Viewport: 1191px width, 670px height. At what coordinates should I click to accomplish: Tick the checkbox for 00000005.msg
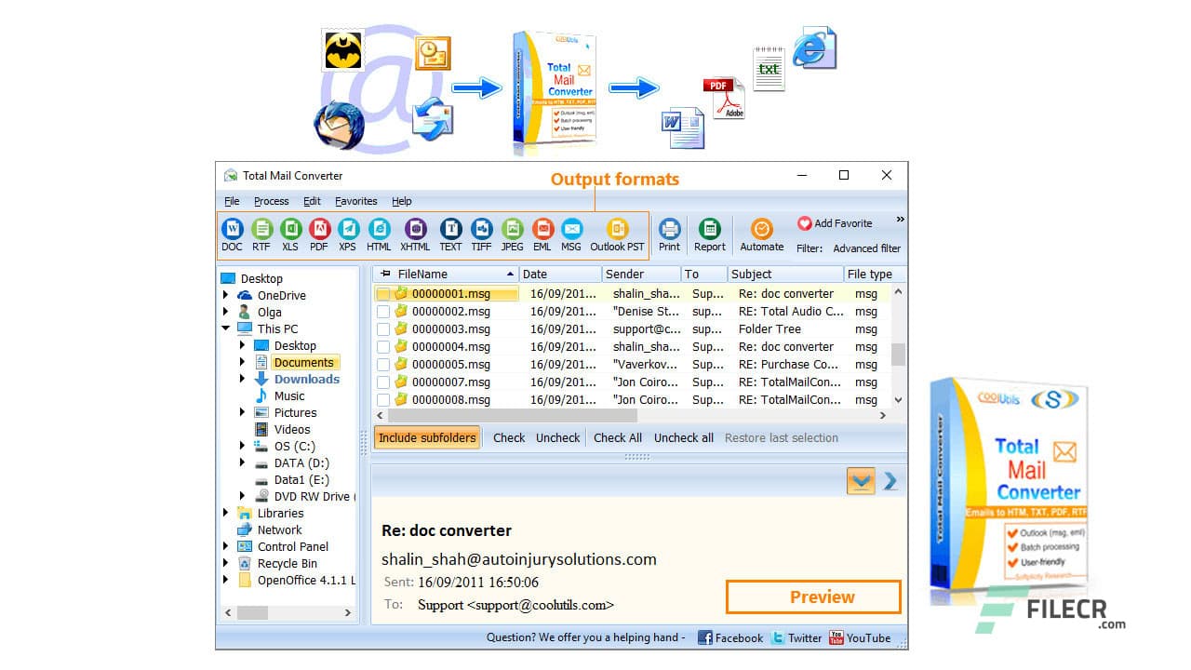tap(382, 364)
